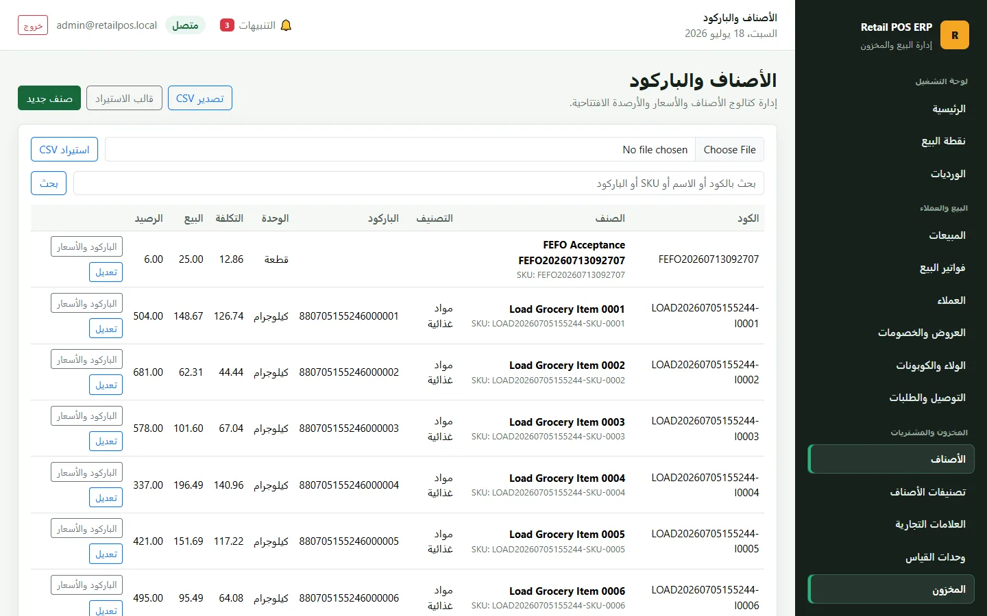Open the red notification count badge 3
Viewport: 987px width, 616px height.
tap(227, 25)
